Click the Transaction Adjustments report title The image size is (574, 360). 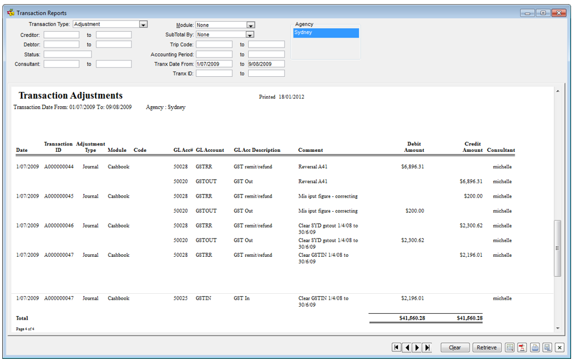[x=70, y=96]
